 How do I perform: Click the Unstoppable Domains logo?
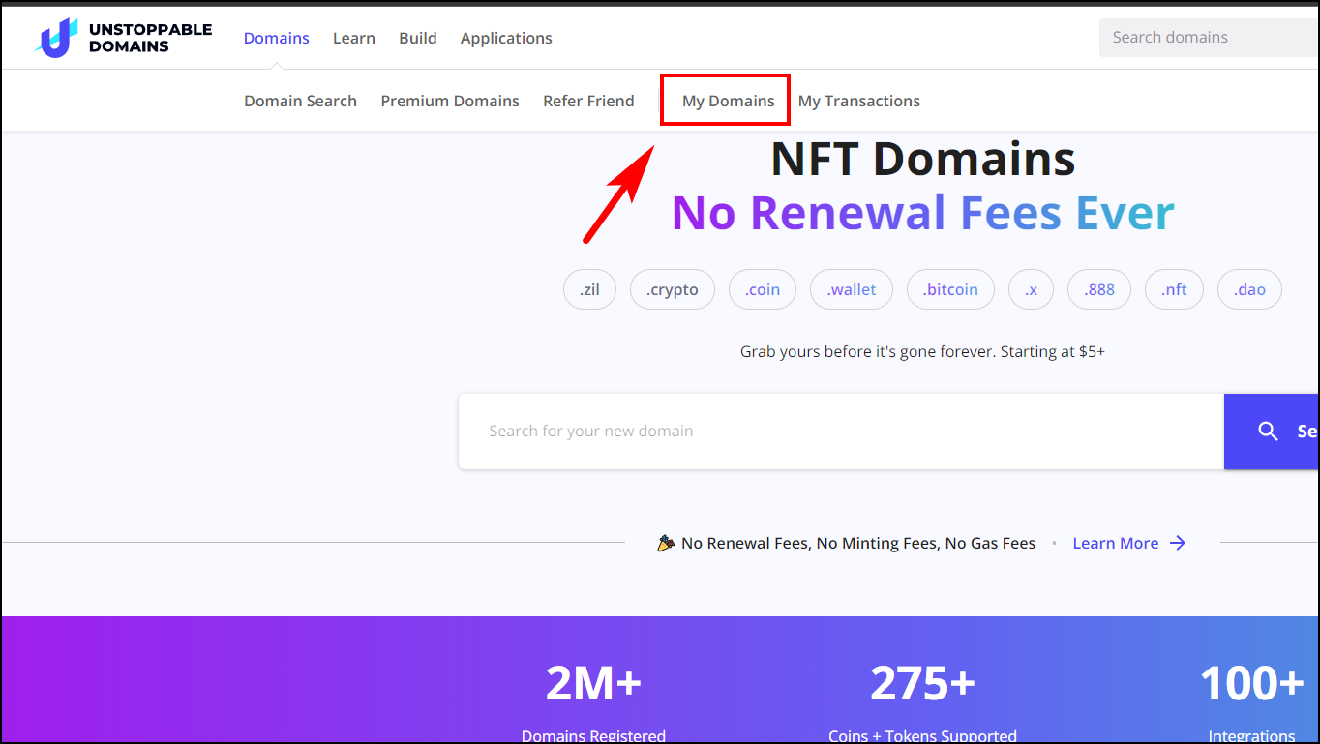123,38
